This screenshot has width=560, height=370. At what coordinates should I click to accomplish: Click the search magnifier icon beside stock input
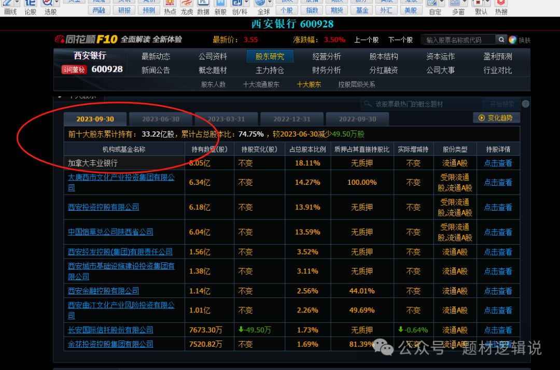[x=501, y=40]
